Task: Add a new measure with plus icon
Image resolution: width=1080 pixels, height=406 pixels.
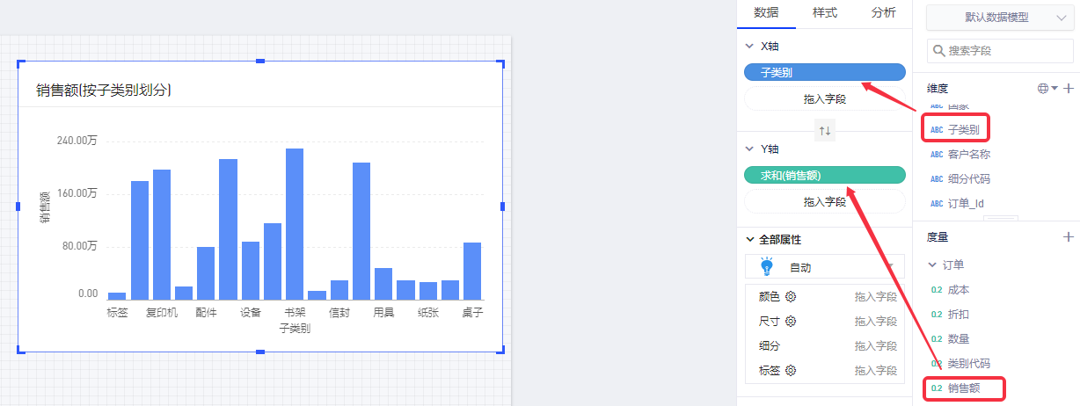Action: 1069,237
